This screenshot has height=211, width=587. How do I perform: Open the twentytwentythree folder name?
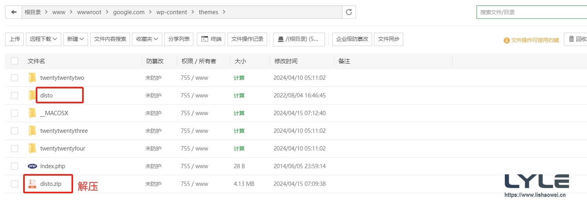point(64,131)
